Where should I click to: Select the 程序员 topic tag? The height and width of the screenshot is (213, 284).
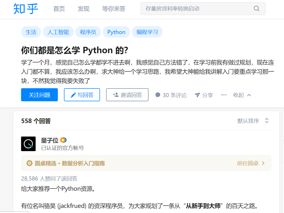coord(88,32)
